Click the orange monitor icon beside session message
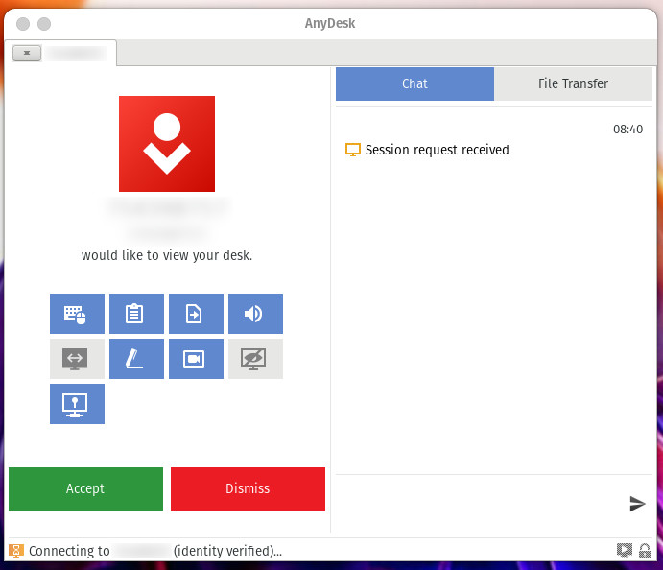The image size is (663, 570). (353, 150)
